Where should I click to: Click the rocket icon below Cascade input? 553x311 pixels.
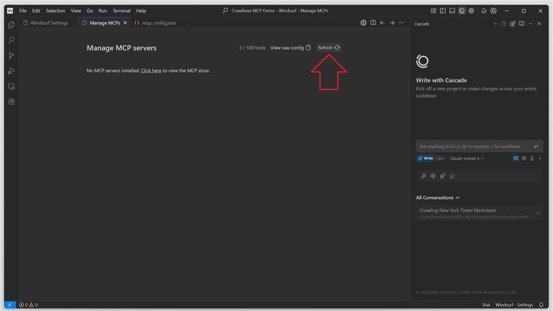[x=442, y=176]
